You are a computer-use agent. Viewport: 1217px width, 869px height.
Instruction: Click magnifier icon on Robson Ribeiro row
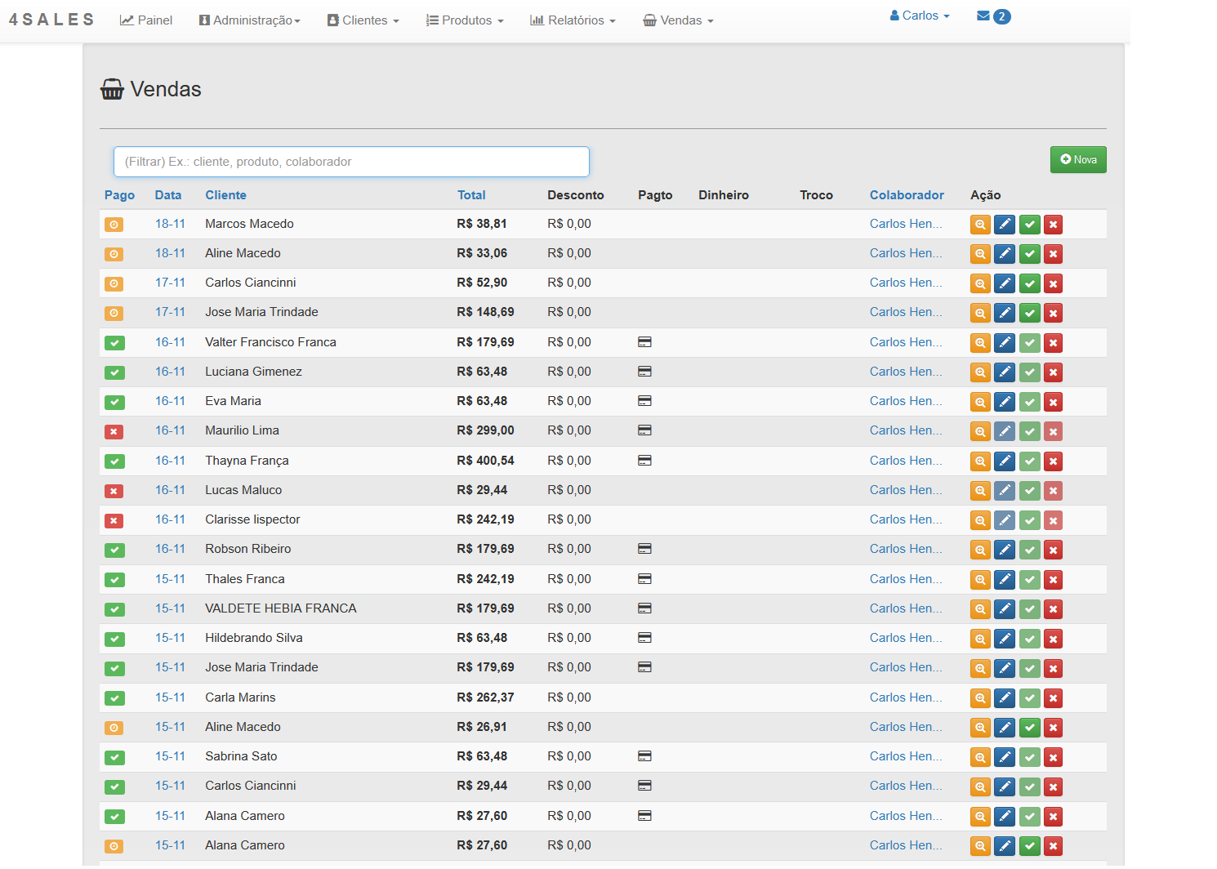pos(980,550)
